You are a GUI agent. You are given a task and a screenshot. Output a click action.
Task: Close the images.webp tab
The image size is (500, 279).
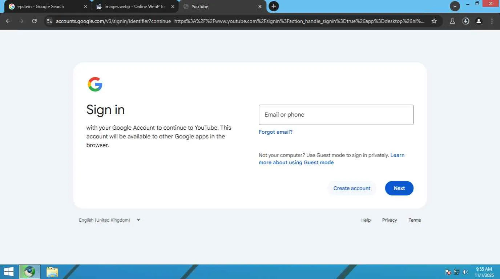coord(173,7)
